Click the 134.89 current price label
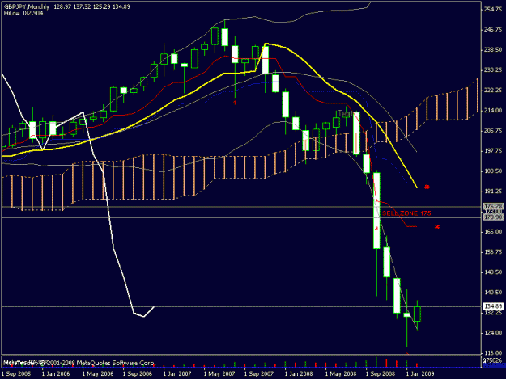 [493, 306]
